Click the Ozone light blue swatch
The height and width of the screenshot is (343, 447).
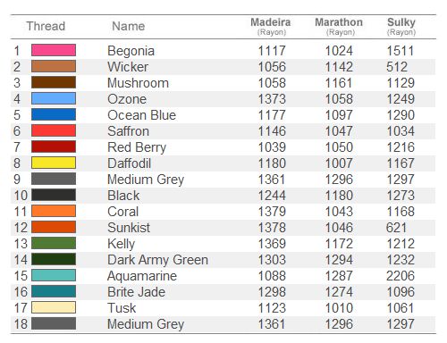pos(54,98)
